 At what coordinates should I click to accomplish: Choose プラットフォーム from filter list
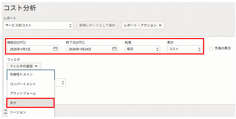(x=23, y=93)
